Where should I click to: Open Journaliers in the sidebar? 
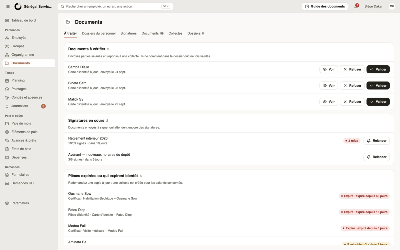point(29,106)
